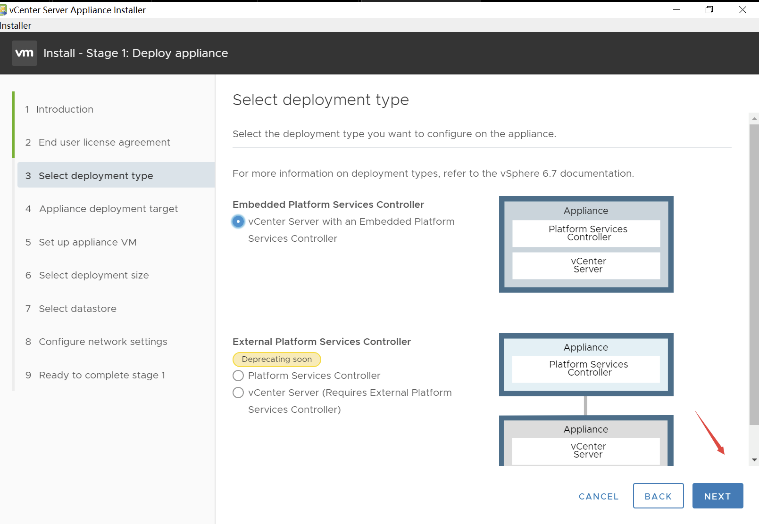
Task: Open the Installer menu
Action: tap(16, 25)
